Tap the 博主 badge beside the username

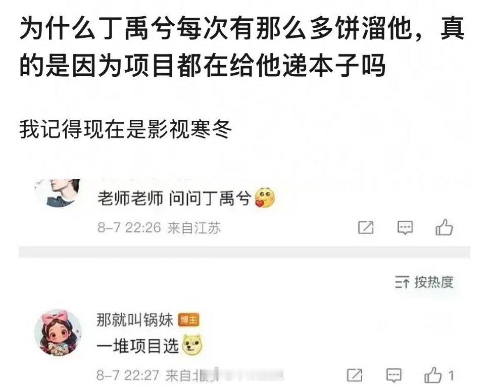click(x=188, y=320)
